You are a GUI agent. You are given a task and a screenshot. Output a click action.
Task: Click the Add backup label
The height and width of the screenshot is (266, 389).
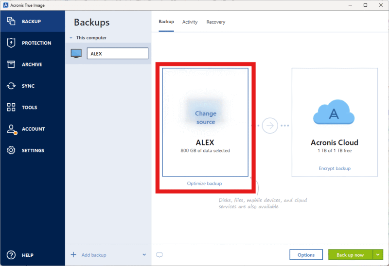[x=94, y=255]
